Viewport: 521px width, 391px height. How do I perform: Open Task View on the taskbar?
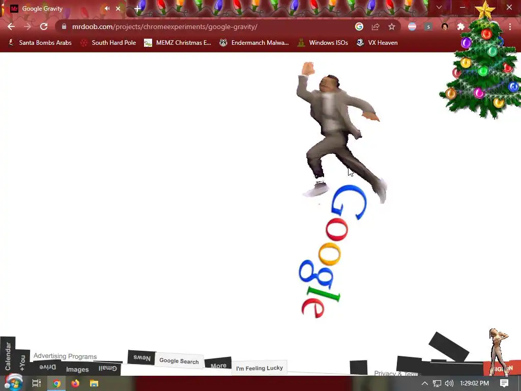(37, 383)
